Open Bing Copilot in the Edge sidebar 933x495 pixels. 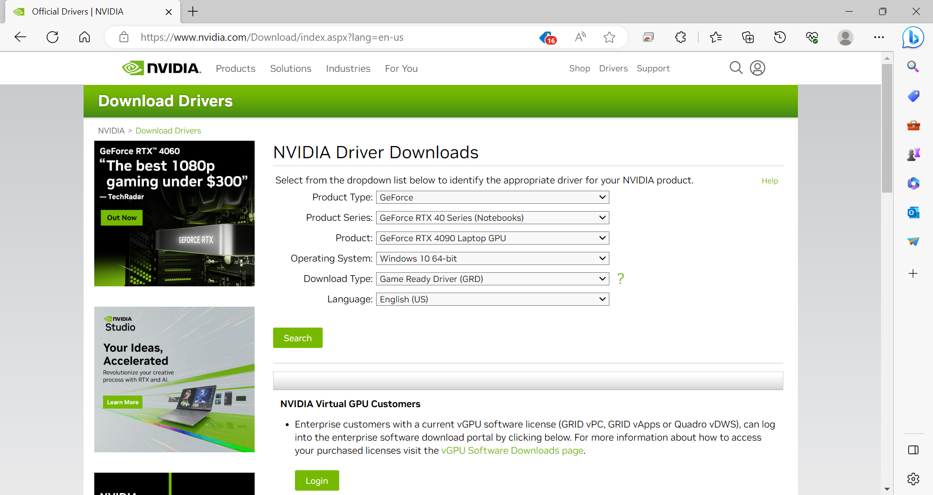[x=913, y=37]
